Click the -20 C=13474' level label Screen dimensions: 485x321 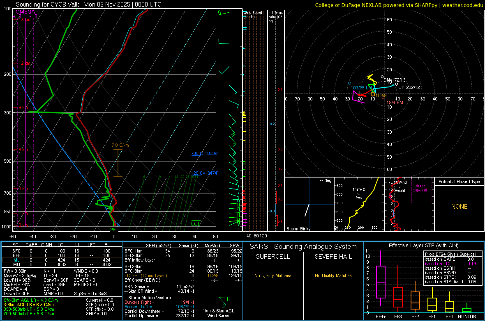click(205, 173)
